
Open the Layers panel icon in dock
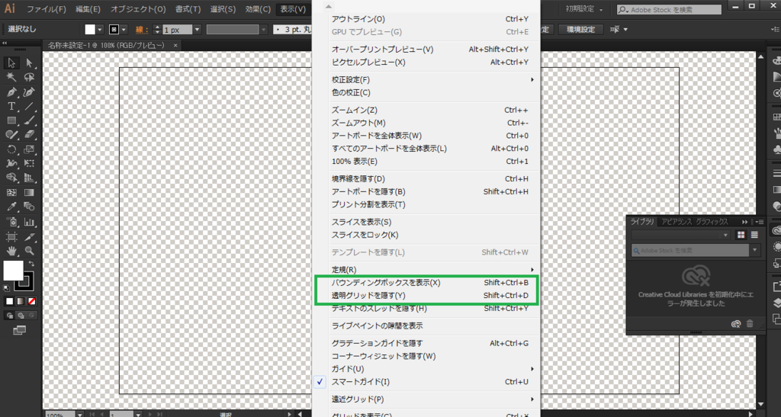click(x=776, y=303)
